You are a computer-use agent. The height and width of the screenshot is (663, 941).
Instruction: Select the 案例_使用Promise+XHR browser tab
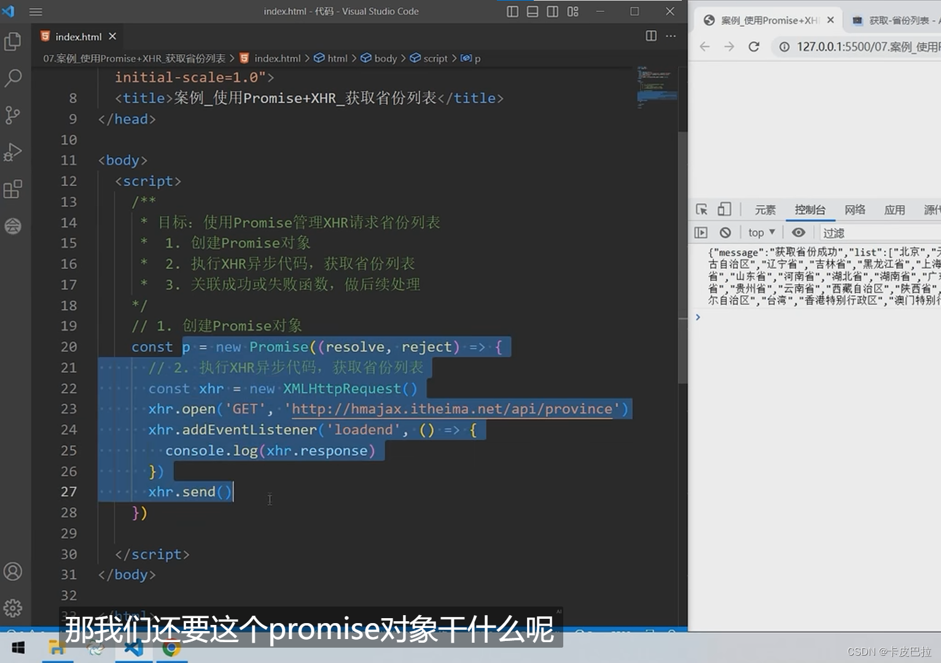pos(768,20)
